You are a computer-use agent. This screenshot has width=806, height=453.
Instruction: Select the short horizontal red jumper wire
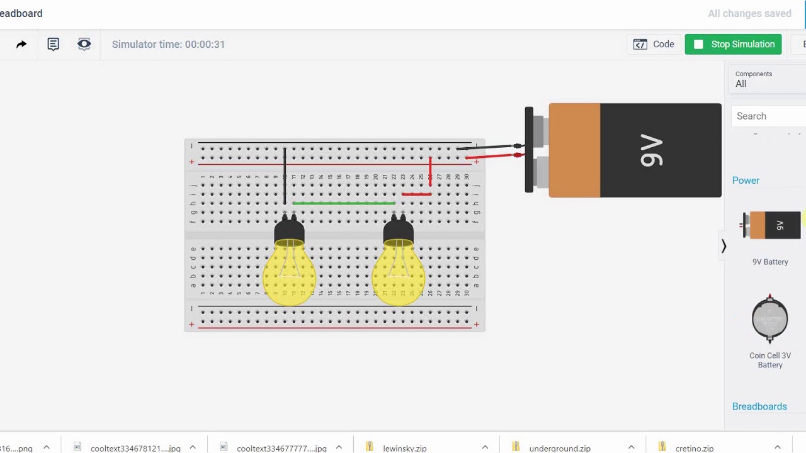pos(416,194)
